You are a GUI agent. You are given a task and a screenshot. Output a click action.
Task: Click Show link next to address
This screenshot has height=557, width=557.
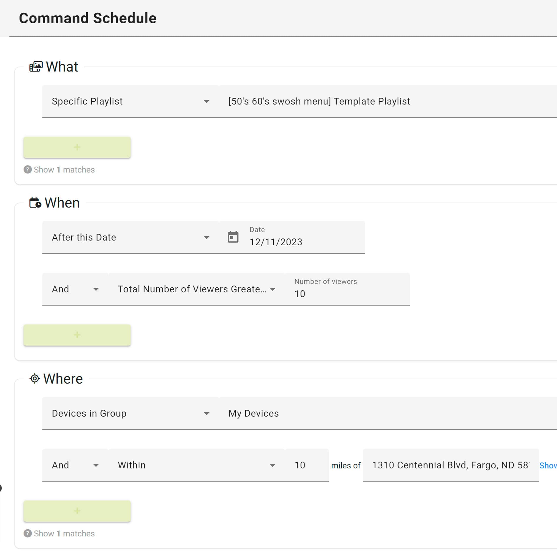coord(548,465)
